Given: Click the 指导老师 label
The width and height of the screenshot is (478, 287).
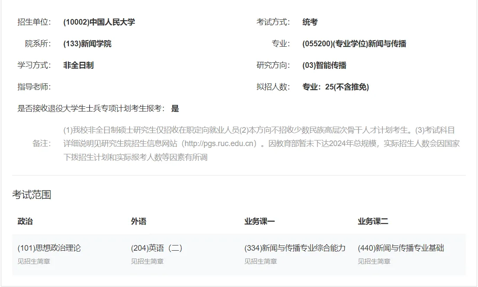Looking at the screenshot, I should coord(34,87).
